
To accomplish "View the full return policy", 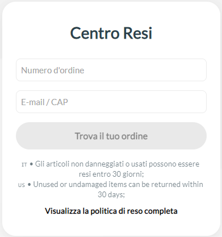I will (x=111, y=211).
